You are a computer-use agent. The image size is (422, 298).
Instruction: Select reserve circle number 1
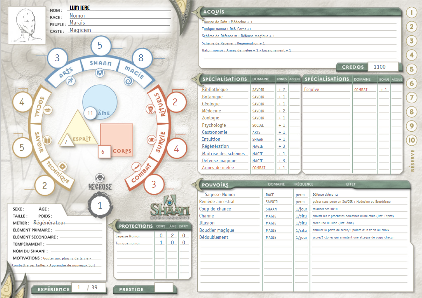[412, 13]
